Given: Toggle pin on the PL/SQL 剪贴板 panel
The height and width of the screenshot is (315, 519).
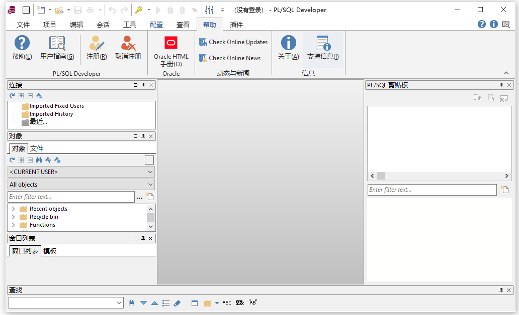Looking at the screenshot, I should [x=501, y=85].
